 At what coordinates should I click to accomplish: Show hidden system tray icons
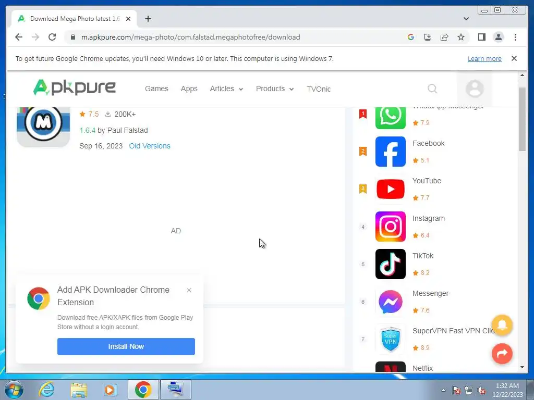coord(443,390)
